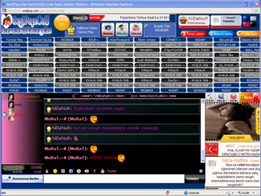The image size is (261, 196).
Task: Click the yellow medal icon beside İfadeler
Action: click(x=102, y=171)
